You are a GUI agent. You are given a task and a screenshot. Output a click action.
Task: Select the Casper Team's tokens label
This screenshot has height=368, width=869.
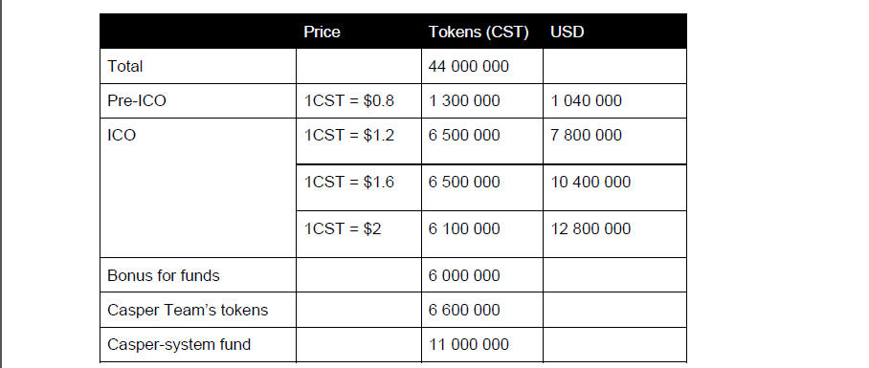click(x=188, y=310)
